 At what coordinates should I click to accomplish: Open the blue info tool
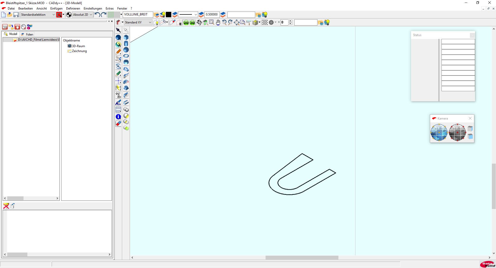click(118, 117)
